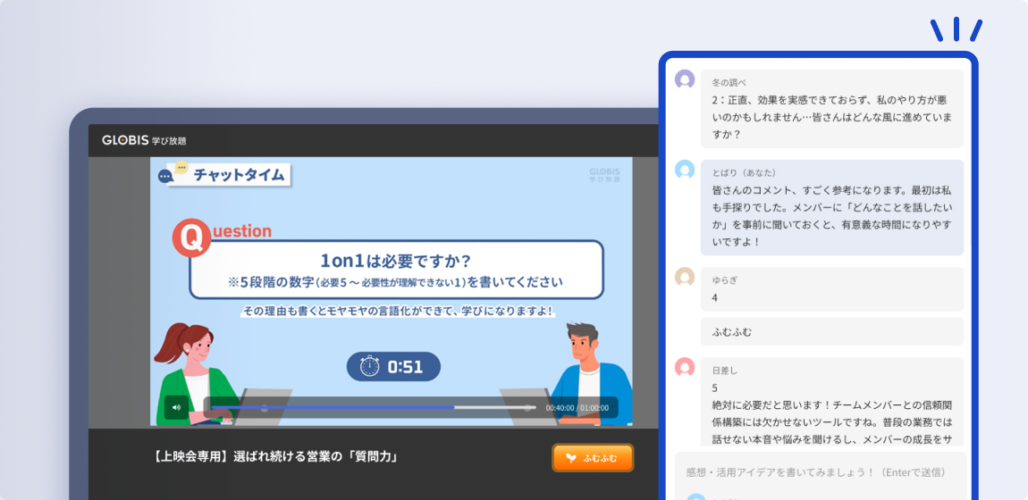Click the 1on1は必要ですか? question box
1028x500 pixels.
[x=396, y=270]
